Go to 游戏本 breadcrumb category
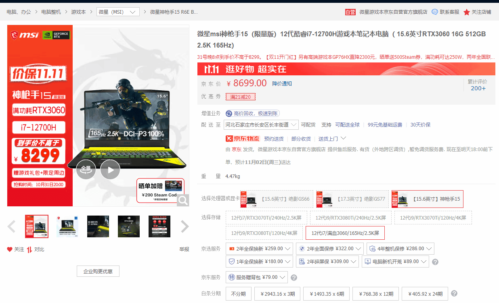 tap(79, 12)
